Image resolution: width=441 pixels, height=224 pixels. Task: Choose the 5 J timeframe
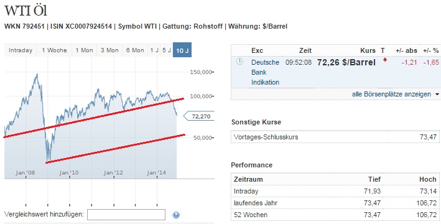(167, 50)
